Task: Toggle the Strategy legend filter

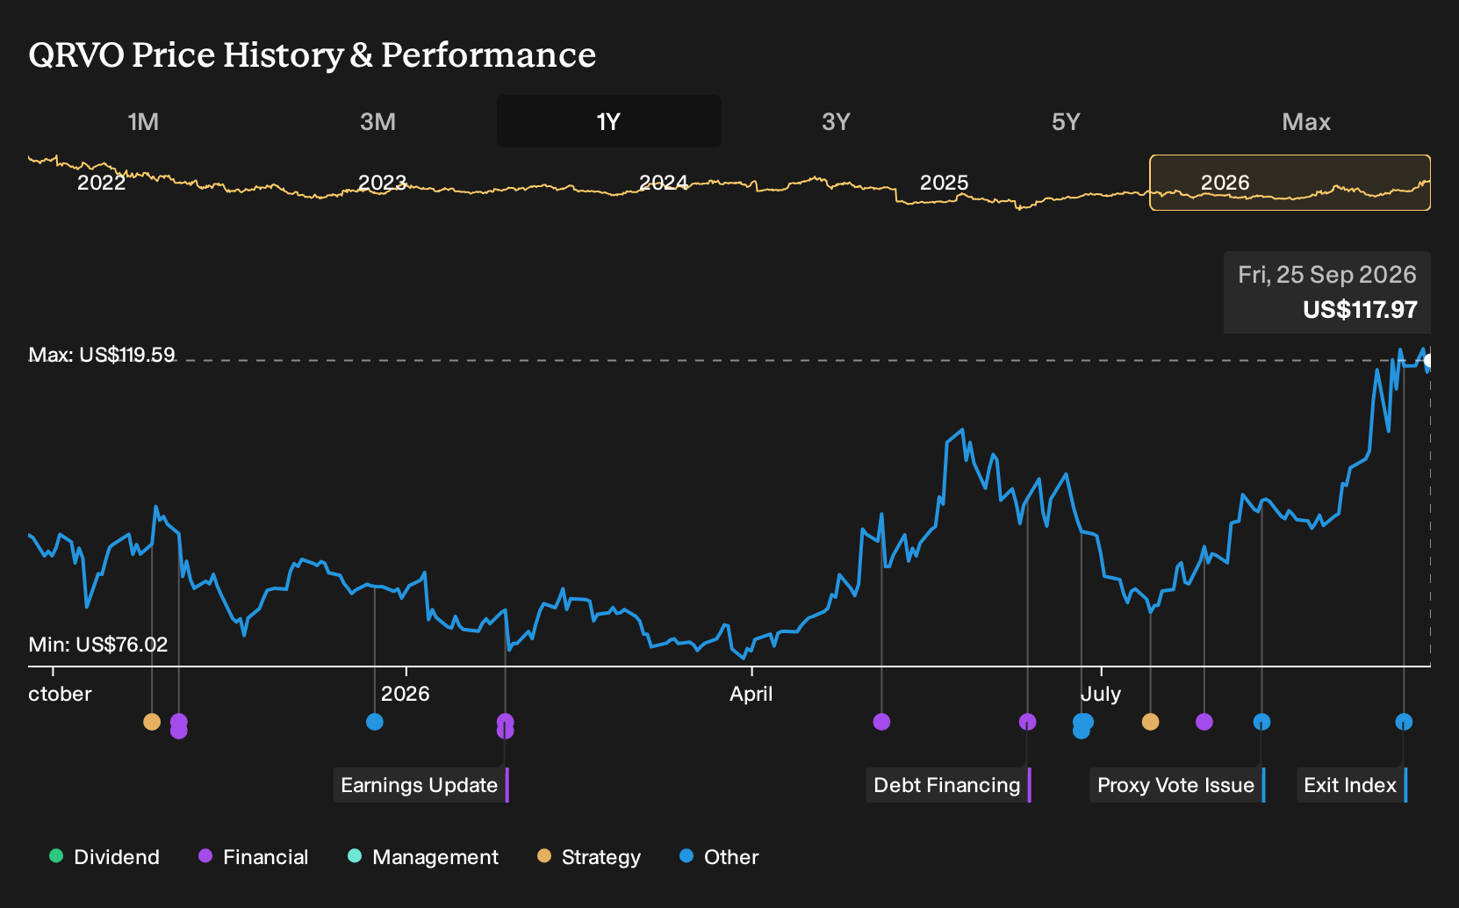Action: tap(589, 857)
